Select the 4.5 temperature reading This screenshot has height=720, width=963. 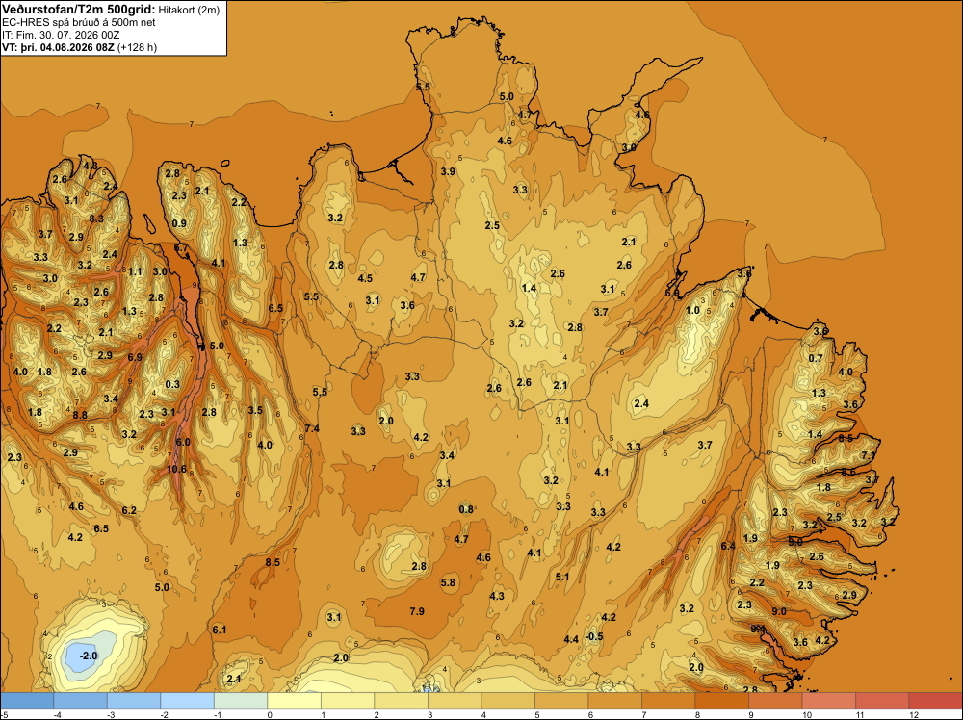pyautogui.click(x=365, y=278)
